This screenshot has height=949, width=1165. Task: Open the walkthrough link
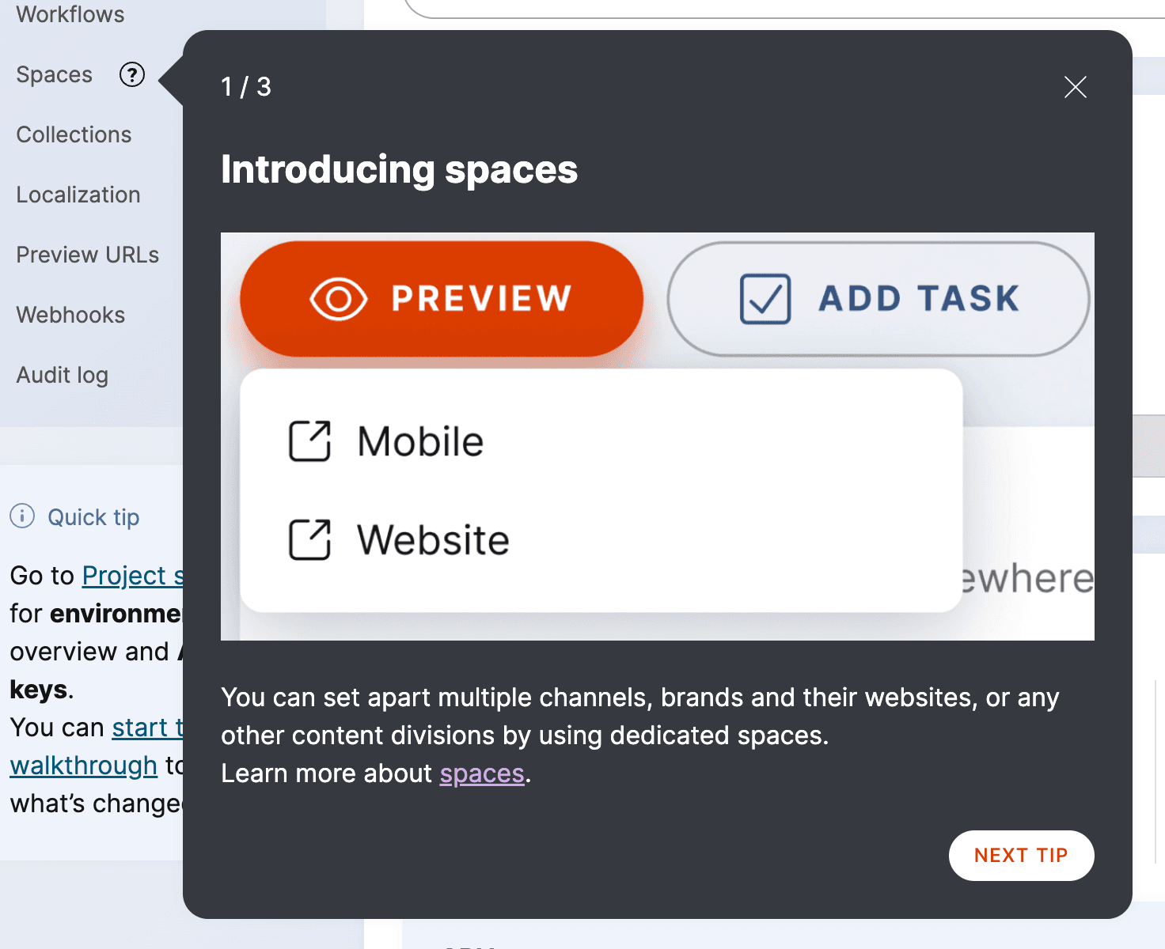83,765
